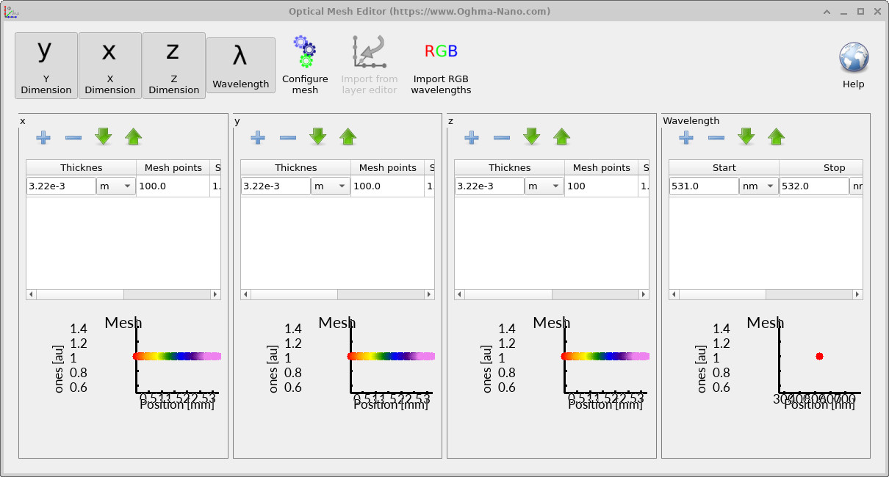Image resolution: width=889 pixels, height=477 pixels.
Task: Edit the Start wavelength value of 531.0
Action: [x=703, y=186]
